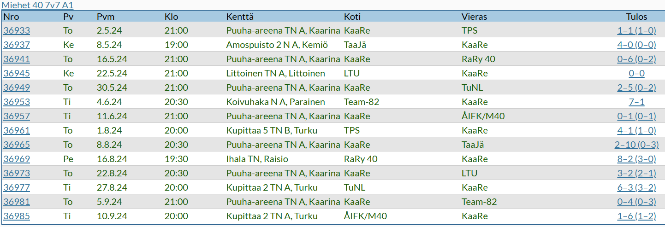Click match number 36985 link
This screenshot has width=665, height=227.
click(x=17, y=216)
